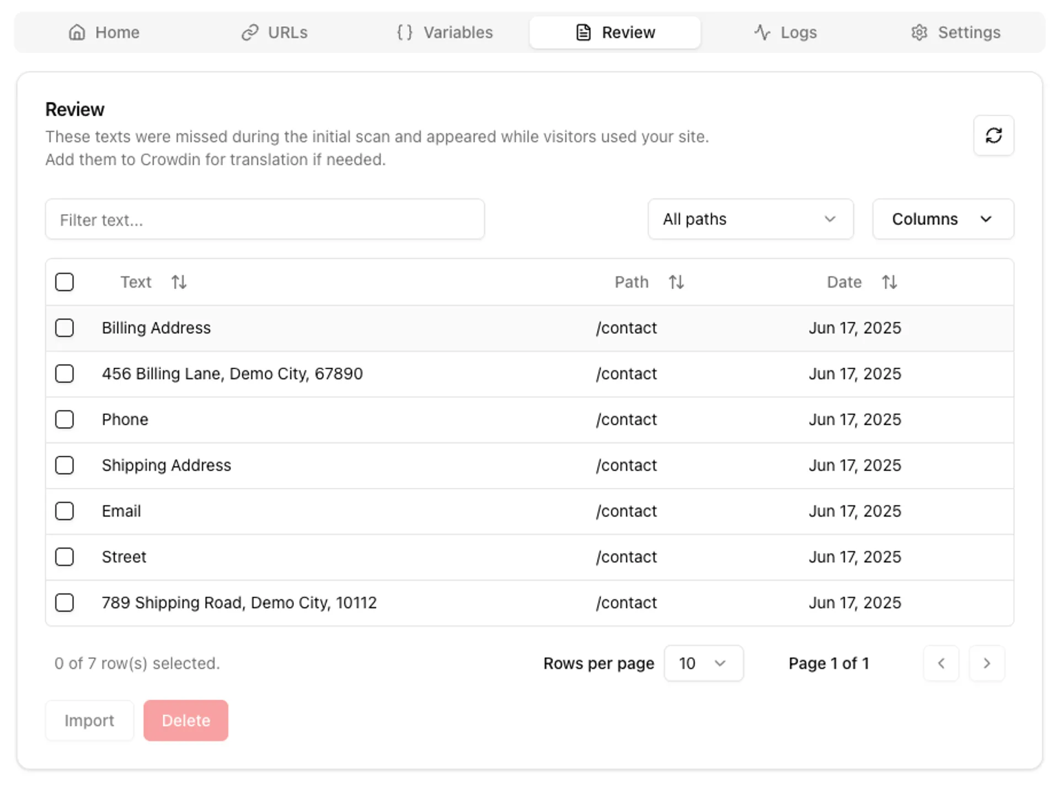Check the Street row checkbox

point(65,557)
